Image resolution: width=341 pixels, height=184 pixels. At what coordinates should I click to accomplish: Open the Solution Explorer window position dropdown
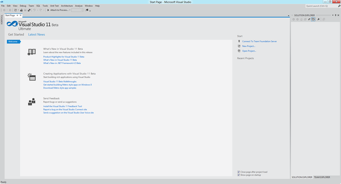[332, 15]
